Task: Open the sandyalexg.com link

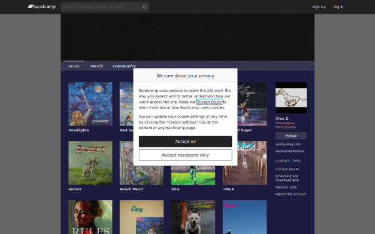Action: [288, 144]
